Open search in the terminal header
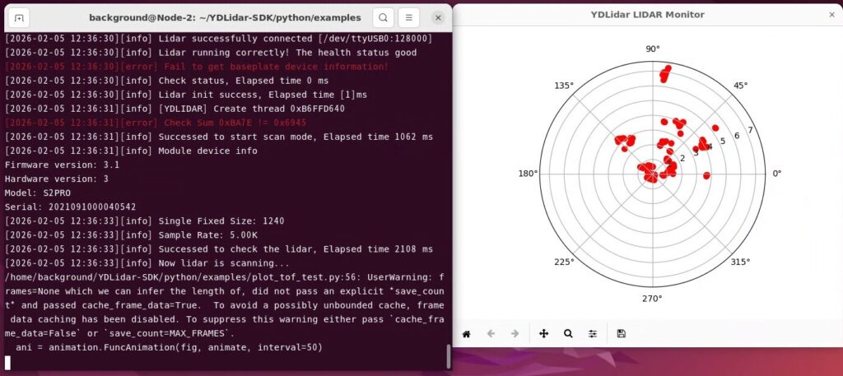The image size is (843, 376). [383, 17]
